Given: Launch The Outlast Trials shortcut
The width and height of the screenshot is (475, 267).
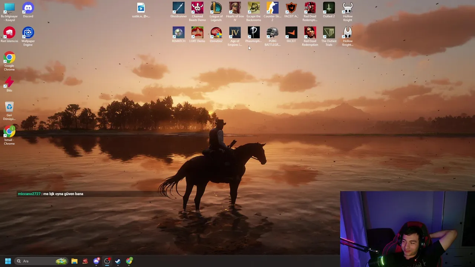Looking at the screenshot, I should tap(329, 36).
